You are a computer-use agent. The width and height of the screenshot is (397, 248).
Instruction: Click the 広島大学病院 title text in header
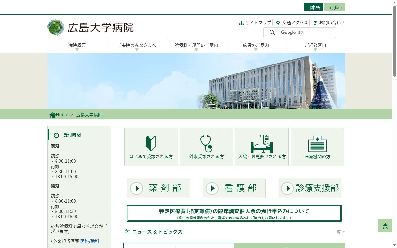(x=100, y=28)
